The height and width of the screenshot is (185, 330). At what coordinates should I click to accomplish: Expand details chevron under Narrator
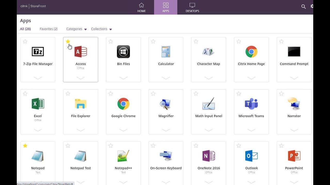[294, 130]
